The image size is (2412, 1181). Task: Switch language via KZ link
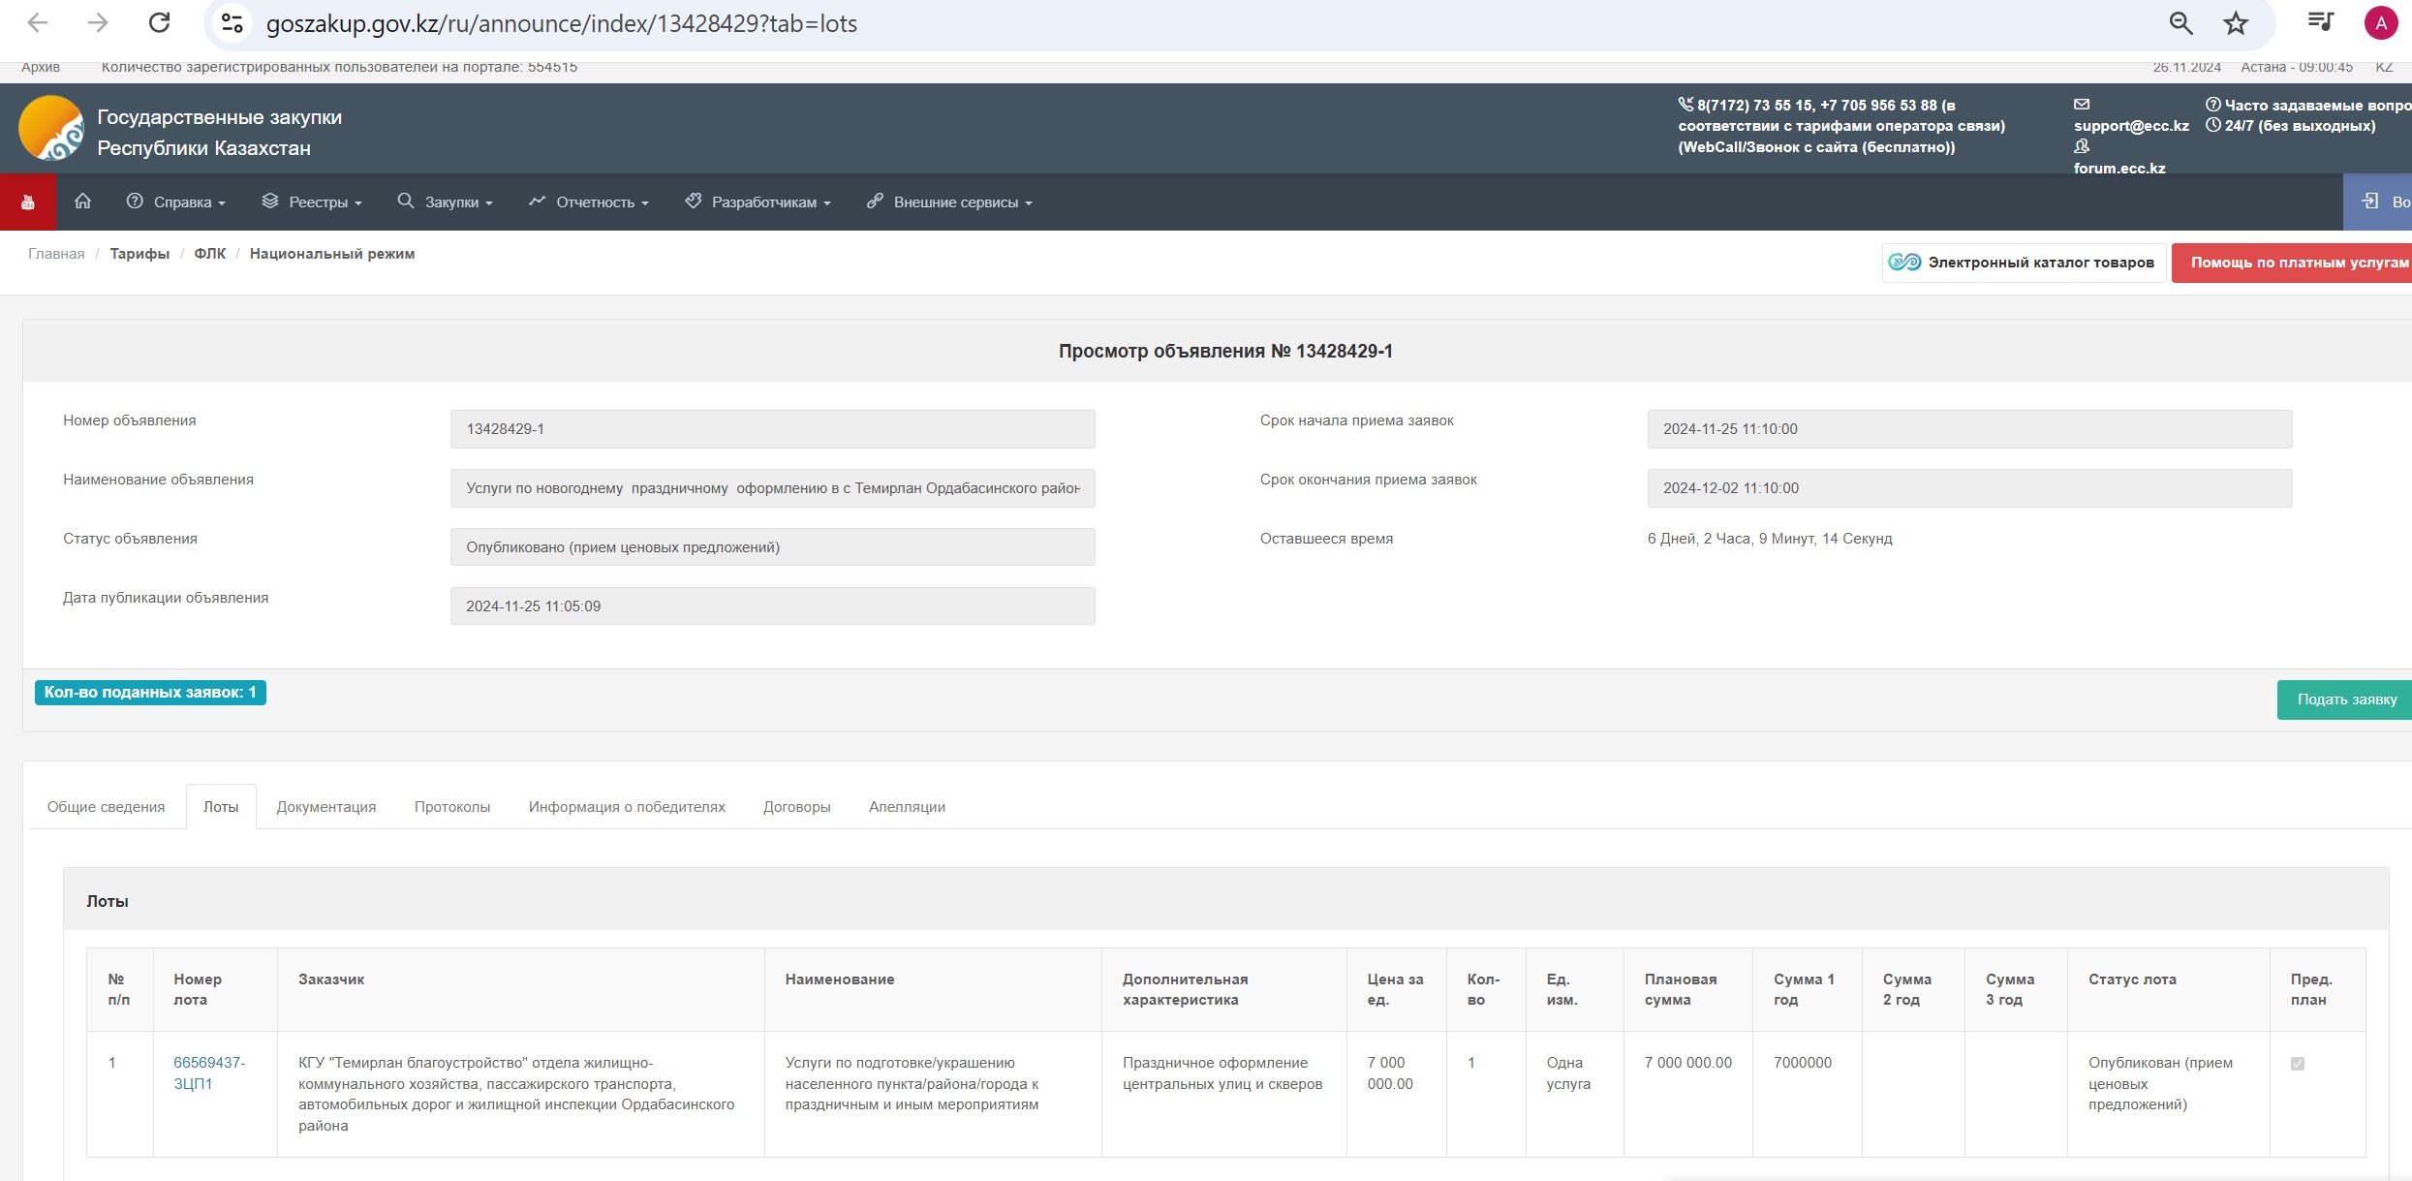[x=2384, y=67]
